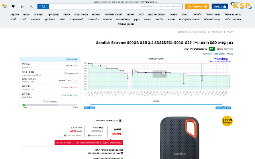
Task: Click the 25.11.2020 date label
Action: click(89, 108)
